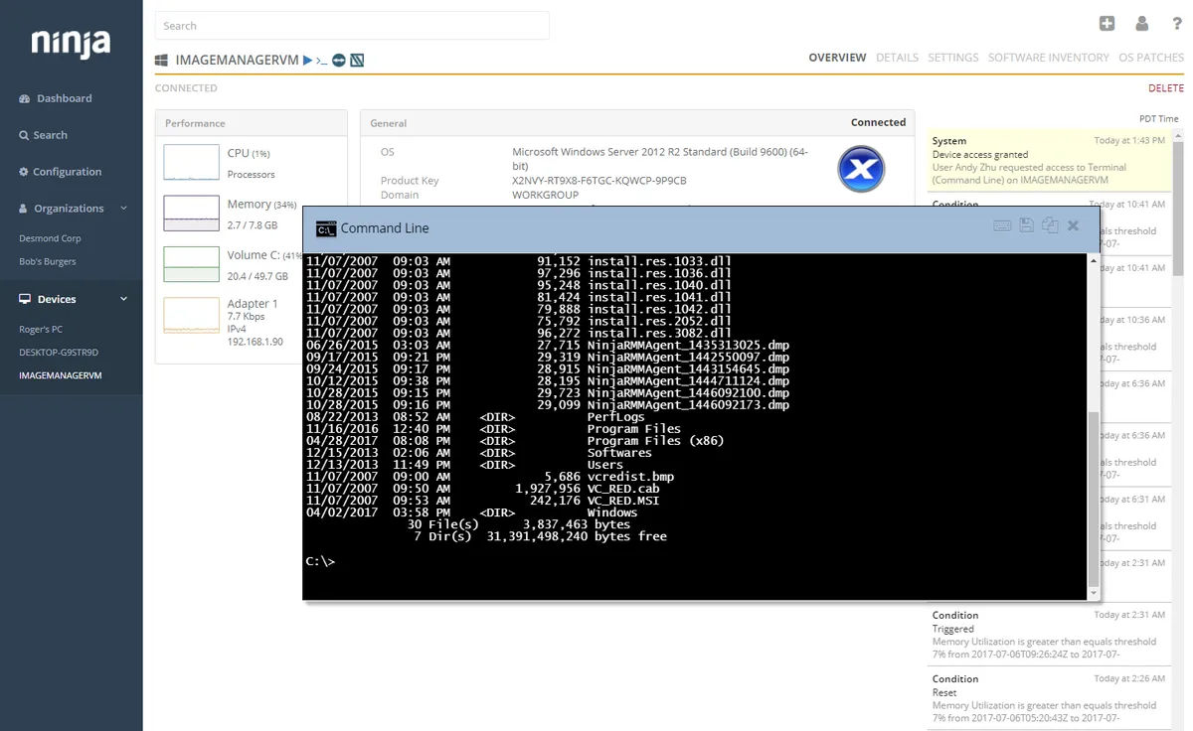Image resolution: width=1193 pixels, height=731 pixels.
Task: Save the terminal output with floppy disk icon
Action: [1027, 226]
